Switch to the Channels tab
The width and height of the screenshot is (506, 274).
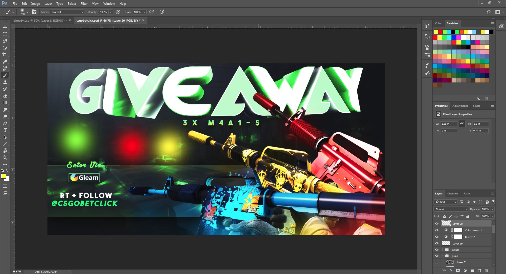[x=453, y=193]
